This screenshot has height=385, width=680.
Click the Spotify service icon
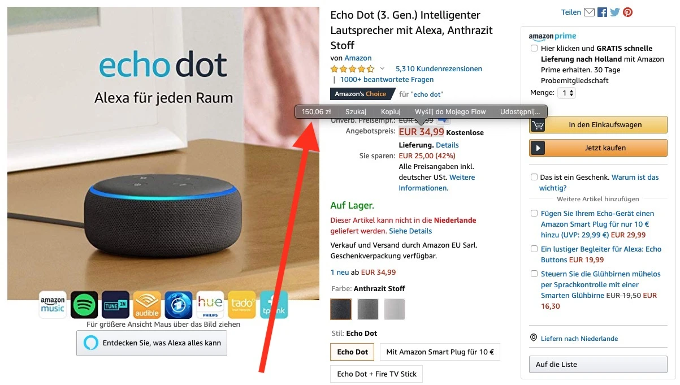click(x=84, y=305)
